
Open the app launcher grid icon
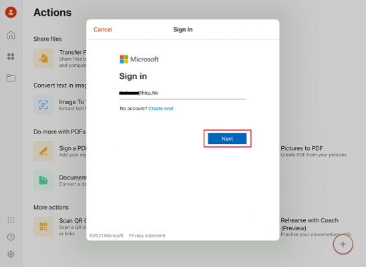[11, 220]
